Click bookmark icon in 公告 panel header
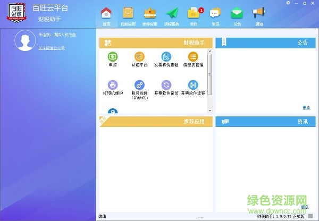 pos(224,41)
